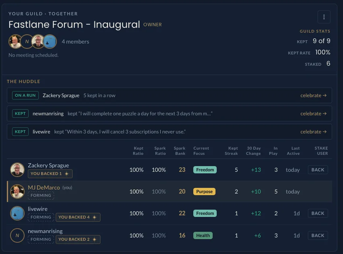Click the KEPT badge beside newmanrising
343x254 pixels.
pos(20,113)
